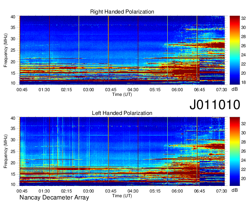Click the "05:15" time tick of Right Handed plot
This screenshot has width=250, height=202.
(x=155, y=90)
